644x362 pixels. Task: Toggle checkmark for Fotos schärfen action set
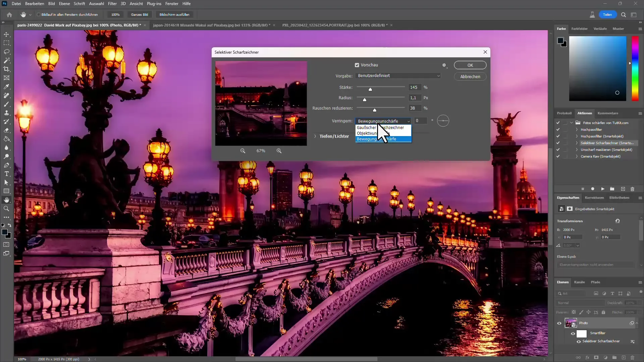pyautogui.click(x=558, y=123)
